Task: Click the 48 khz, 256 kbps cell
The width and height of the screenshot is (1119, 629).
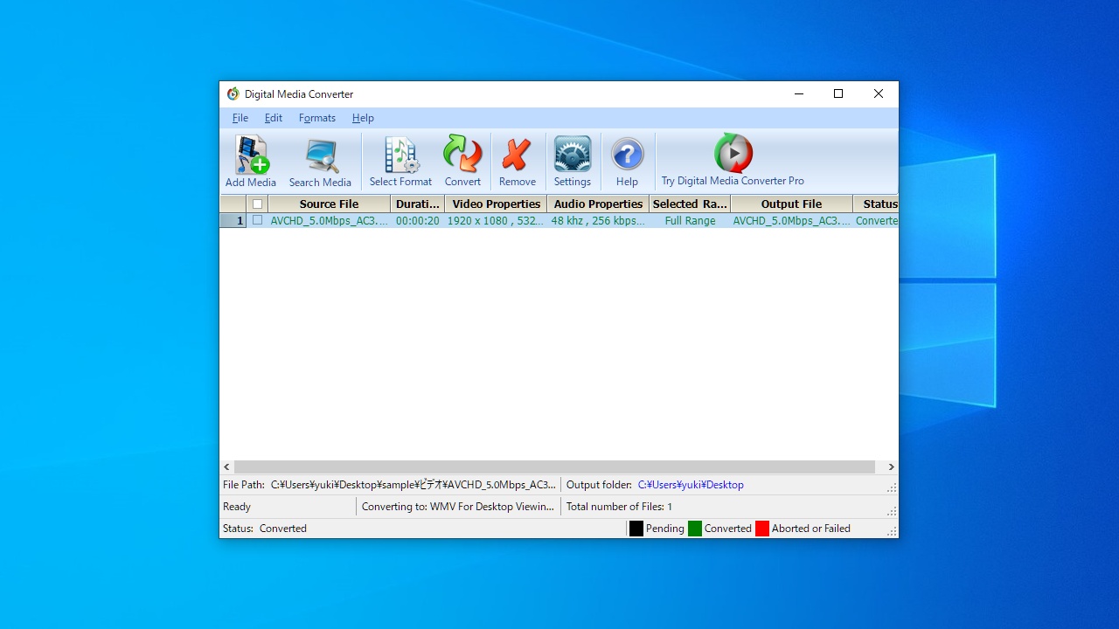Action: tap(599, 221)
